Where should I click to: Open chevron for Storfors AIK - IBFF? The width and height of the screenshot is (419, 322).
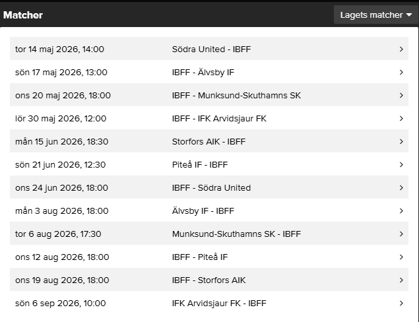pos(401,142)
